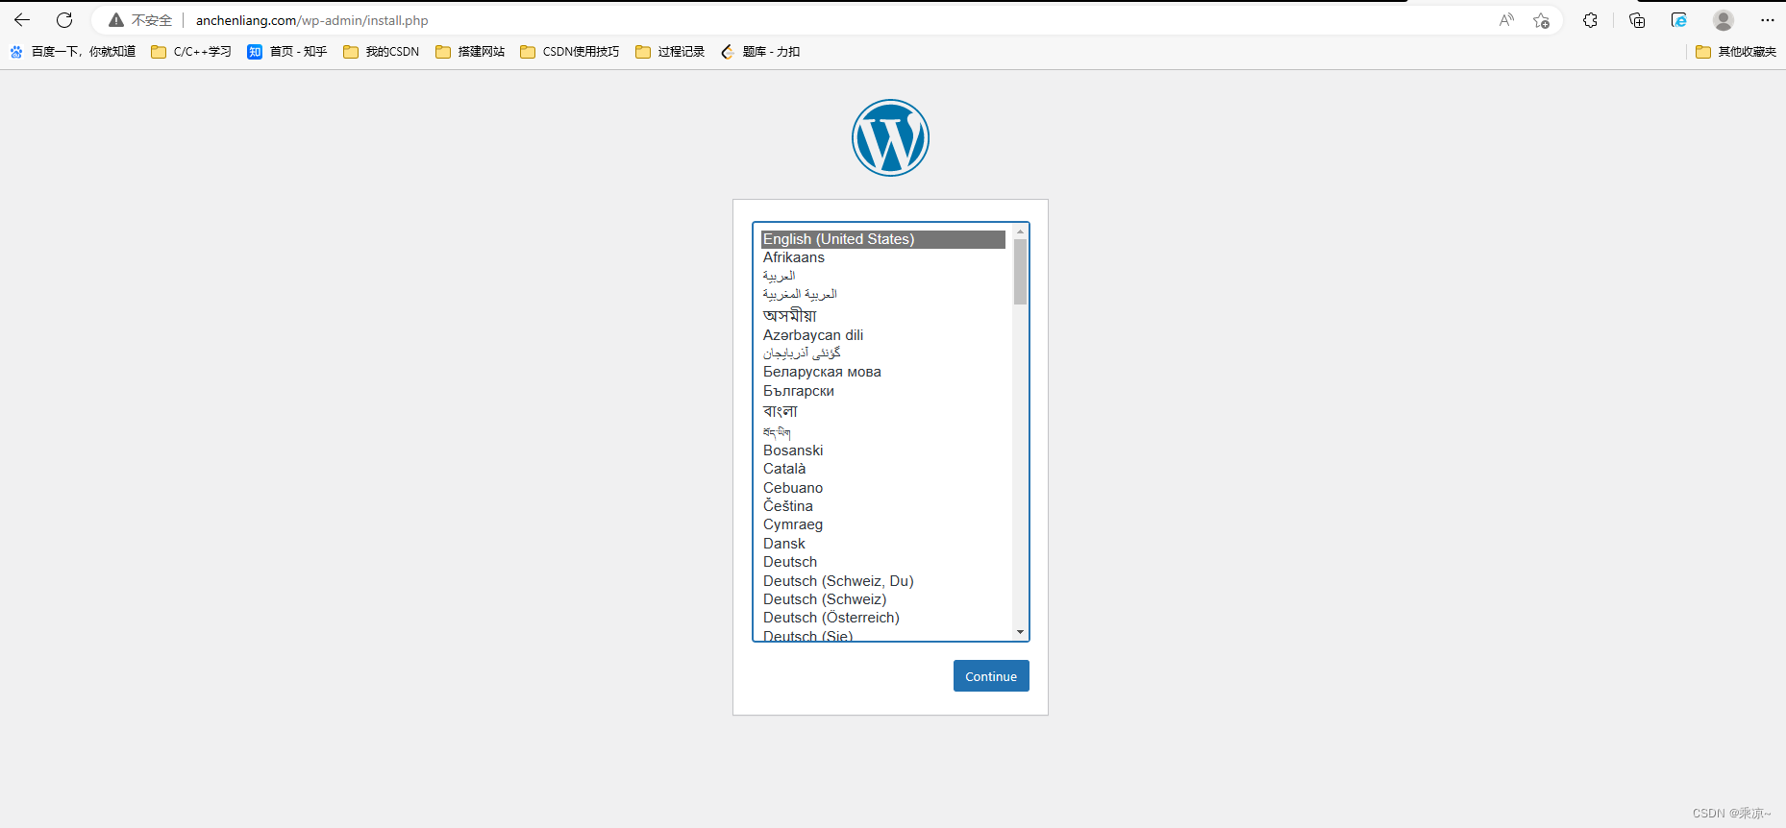
Task: Click language list scroll-up arrow
Action: pyautogui.click(x=1020, y=231)
